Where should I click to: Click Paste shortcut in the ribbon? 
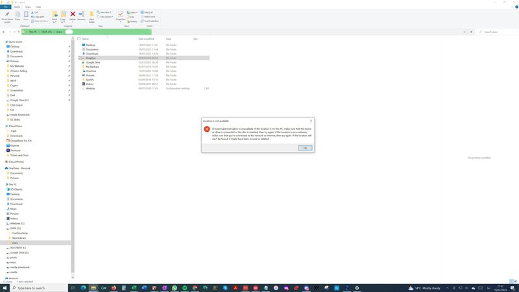40,21
